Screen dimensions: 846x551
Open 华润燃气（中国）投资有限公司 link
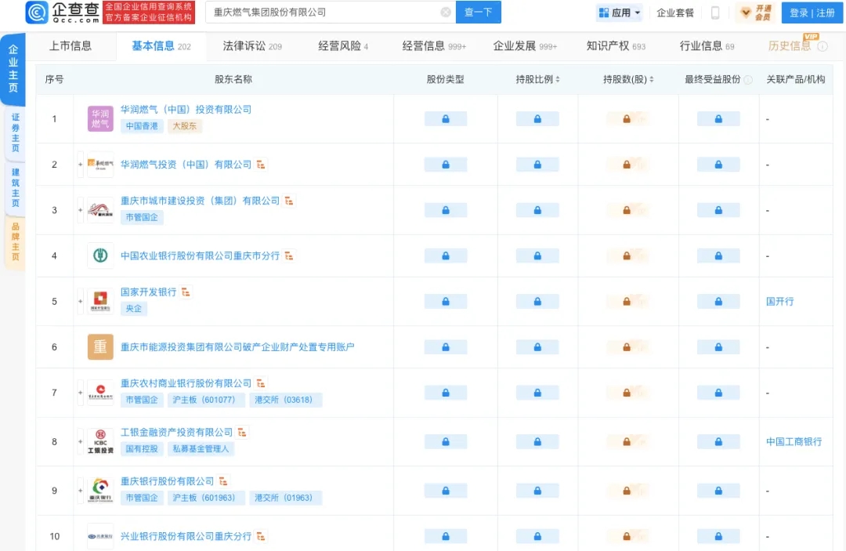[x=186, y=109]
